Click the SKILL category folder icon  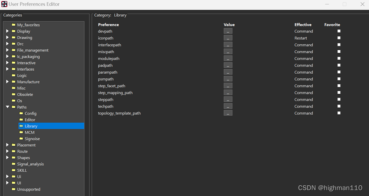click(x=14, y=170)
